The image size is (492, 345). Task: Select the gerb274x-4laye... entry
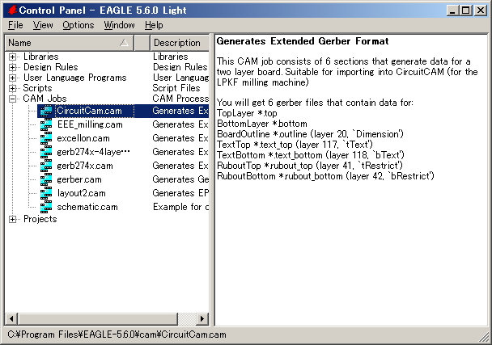pyautogui.click(x=93, y=152)
